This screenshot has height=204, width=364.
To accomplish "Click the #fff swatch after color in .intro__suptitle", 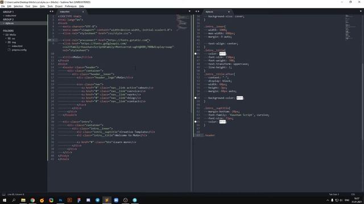I will 222,122.
